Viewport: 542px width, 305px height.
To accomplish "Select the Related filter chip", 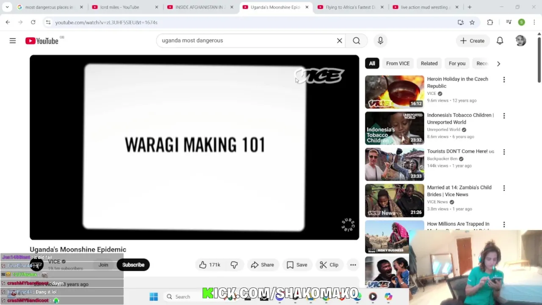I will pyautogui.click(x=429, y=64).
